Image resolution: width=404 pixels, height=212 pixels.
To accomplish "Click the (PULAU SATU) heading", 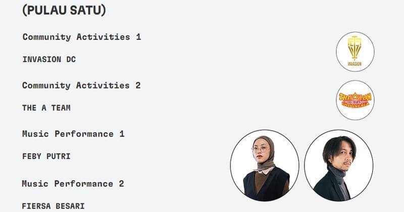I will (64, 11).
